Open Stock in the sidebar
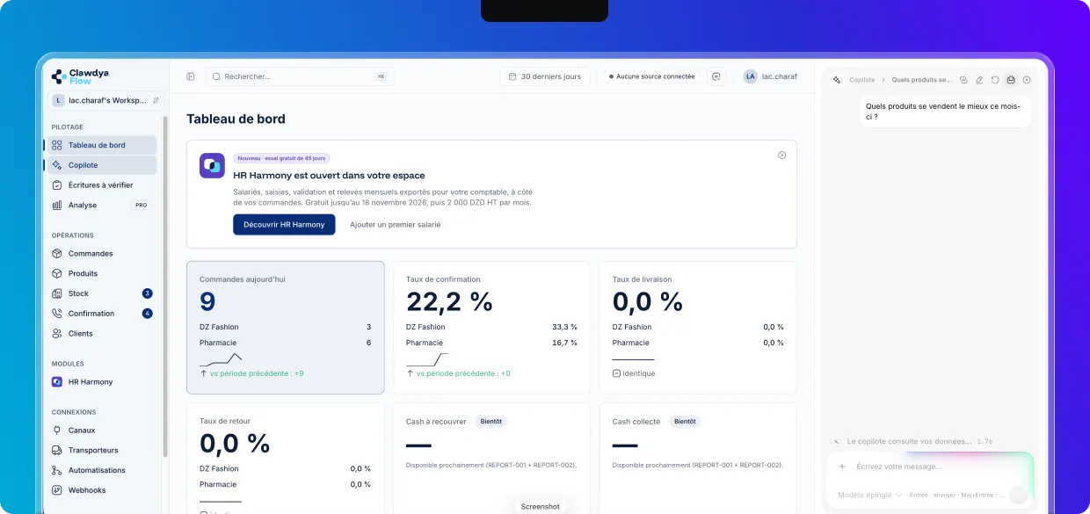1090x514 pixels. tap(102, 293)
